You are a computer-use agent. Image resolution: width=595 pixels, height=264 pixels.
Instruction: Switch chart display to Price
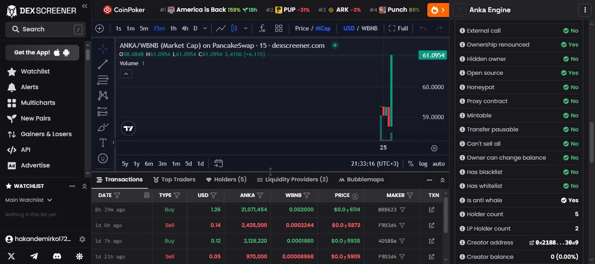click(x=302, y=28)
